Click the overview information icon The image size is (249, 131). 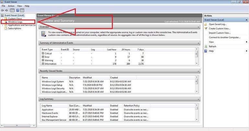(x=43, y=34)
